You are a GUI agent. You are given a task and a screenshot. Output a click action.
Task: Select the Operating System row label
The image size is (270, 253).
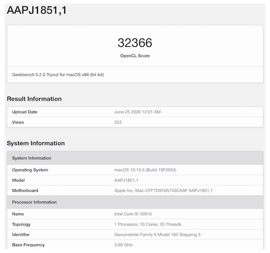point(30,170)
